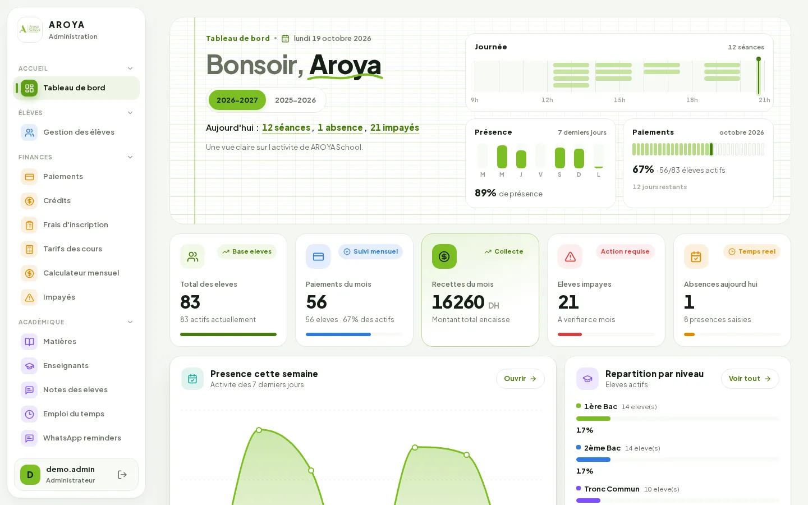Collapse the FINANCES sidebar section
The height and width of the screenshot is (505, 808).
click(130, 157)
